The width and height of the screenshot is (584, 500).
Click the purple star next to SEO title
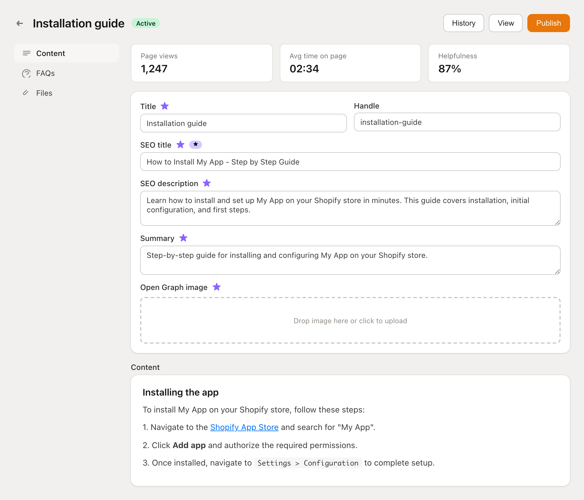(x=180, y=144)
